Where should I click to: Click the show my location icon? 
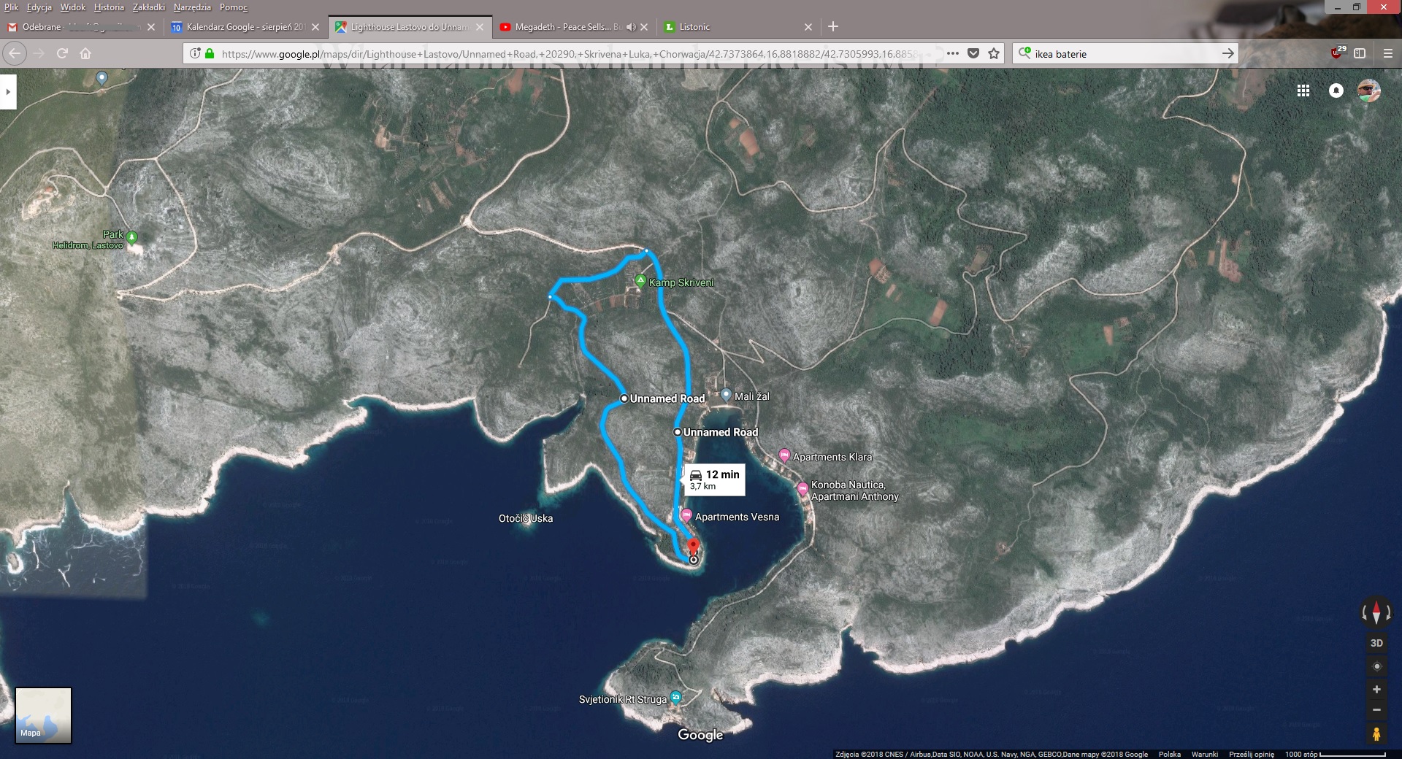1376,666
